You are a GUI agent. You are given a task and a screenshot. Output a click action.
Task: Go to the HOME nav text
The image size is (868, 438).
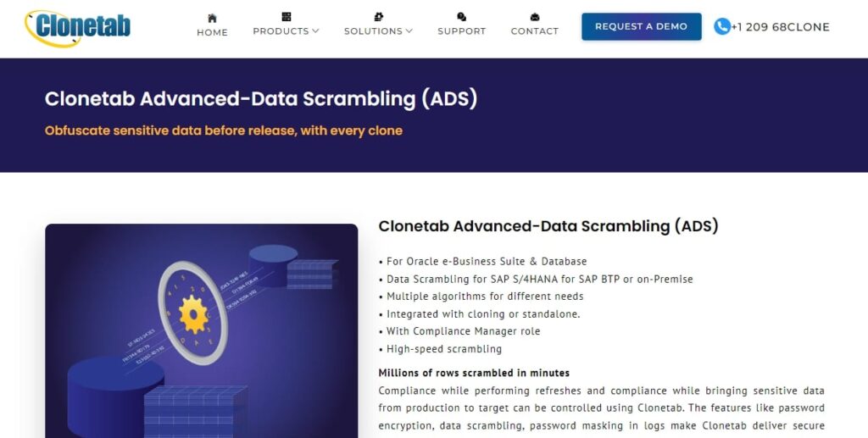click(212, 33)
